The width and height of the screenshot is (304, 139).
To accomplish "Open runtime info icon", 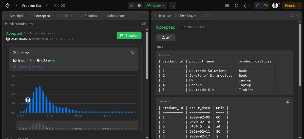I will 133,52.
